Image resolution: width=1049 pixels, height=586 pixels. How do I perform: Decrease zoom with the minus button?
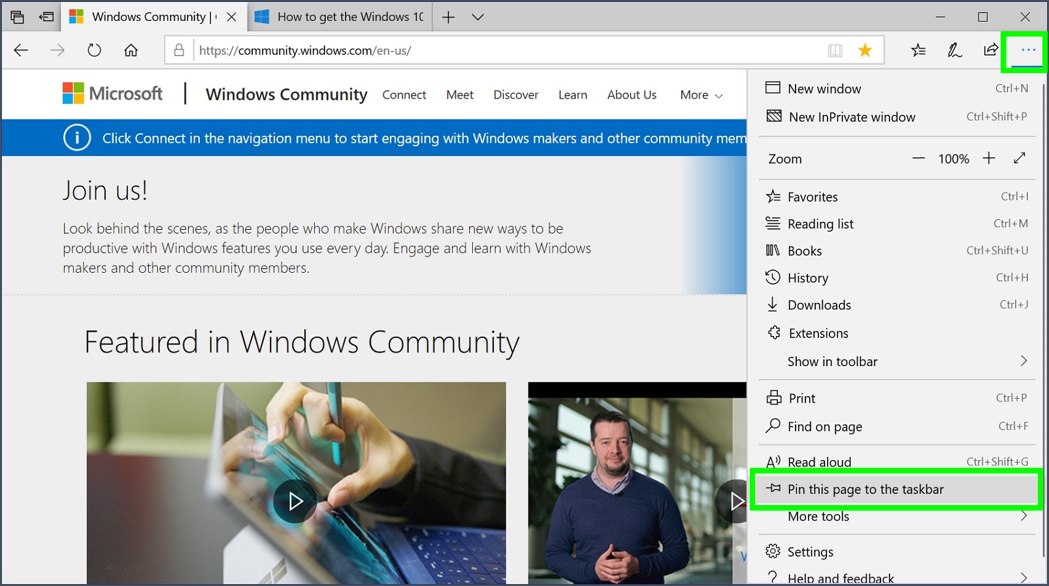click(x=918, y=159)
